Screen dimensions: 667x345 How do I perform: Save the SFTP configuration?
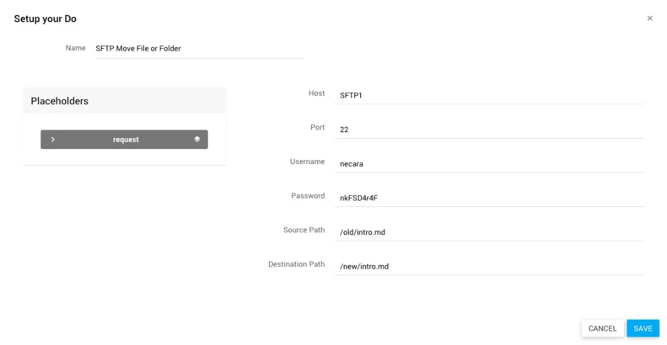642,329
